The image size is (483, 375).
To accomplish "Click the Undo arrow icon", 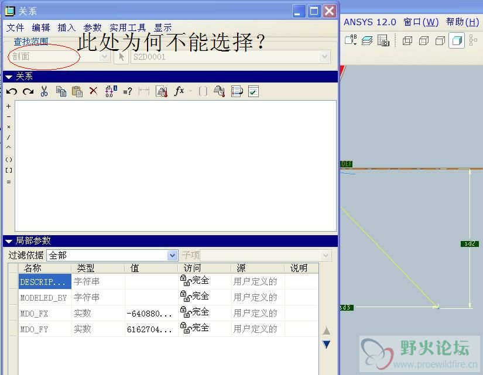I will (x=12, y=91).
